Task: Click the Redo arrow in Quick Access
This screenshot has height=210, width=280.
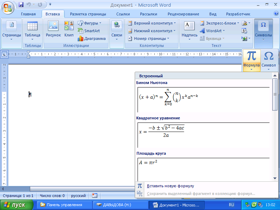Action: 40,5
